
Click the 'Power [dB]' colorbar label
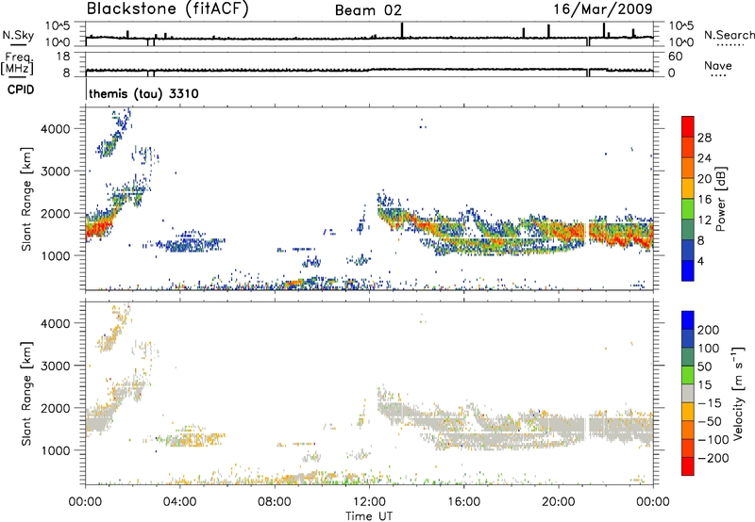(720, 199)
